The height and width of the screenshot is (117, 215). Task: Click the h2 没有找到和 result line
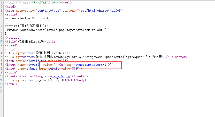point(96,57)
